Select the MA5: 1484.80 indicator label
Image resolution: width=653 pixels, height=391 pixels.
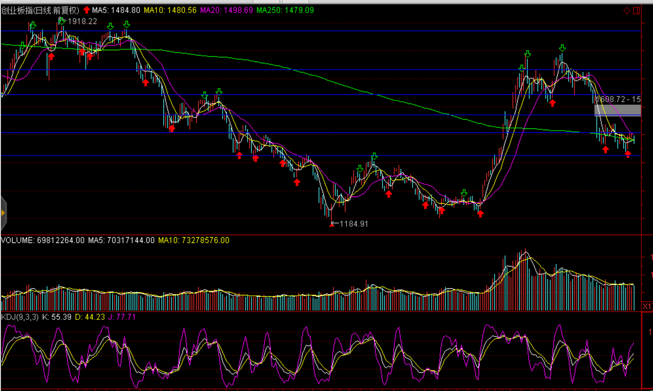[116, 10]
